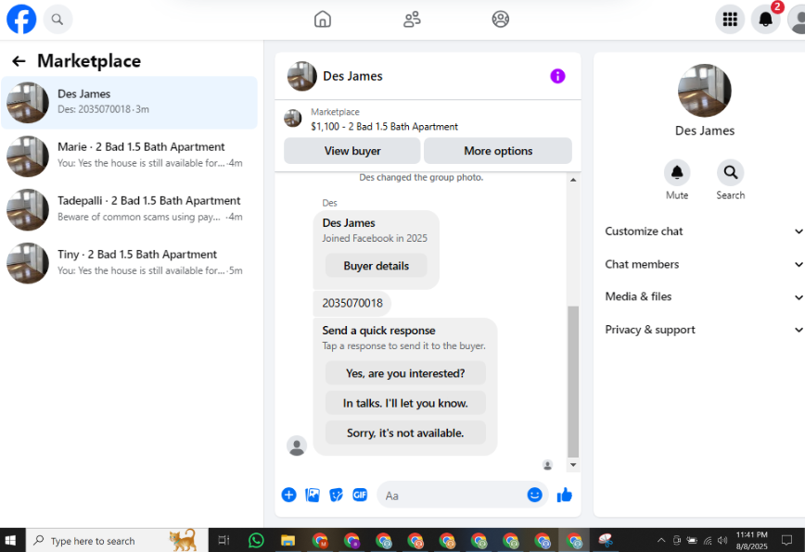This screenshot has height=552, width=805.
Task: Send quick response "Sorry, it's not available."
Action: click(405, 433)
